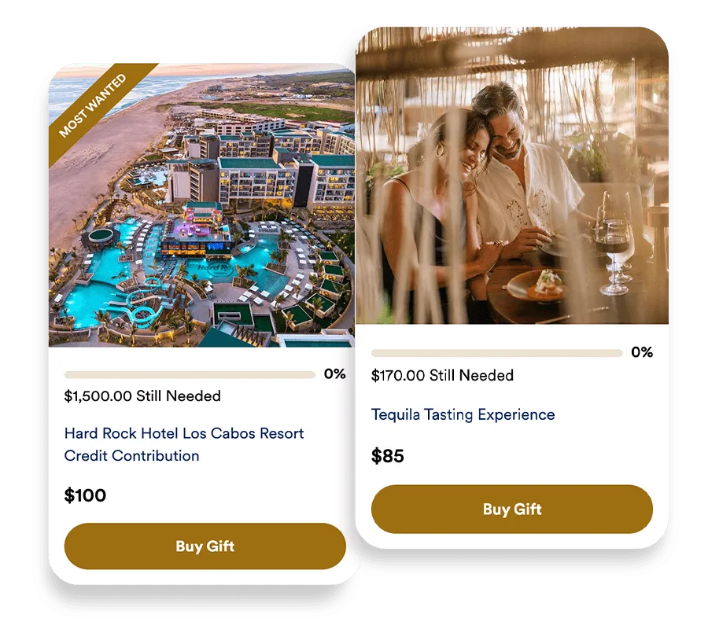Open the Tequila Tasting Experience title link
The width and height of the screenshot is (708, 629).
pos(463,414)
